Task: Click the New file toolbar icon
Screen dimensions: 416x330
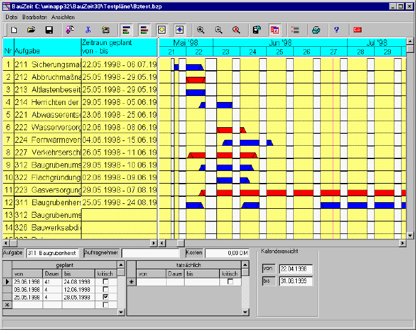Action: point(13,29)
